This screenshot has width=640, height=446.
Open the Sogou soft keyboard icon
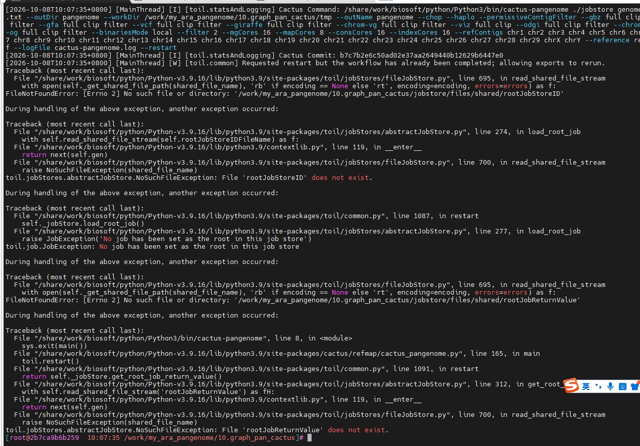coord(622,386)
